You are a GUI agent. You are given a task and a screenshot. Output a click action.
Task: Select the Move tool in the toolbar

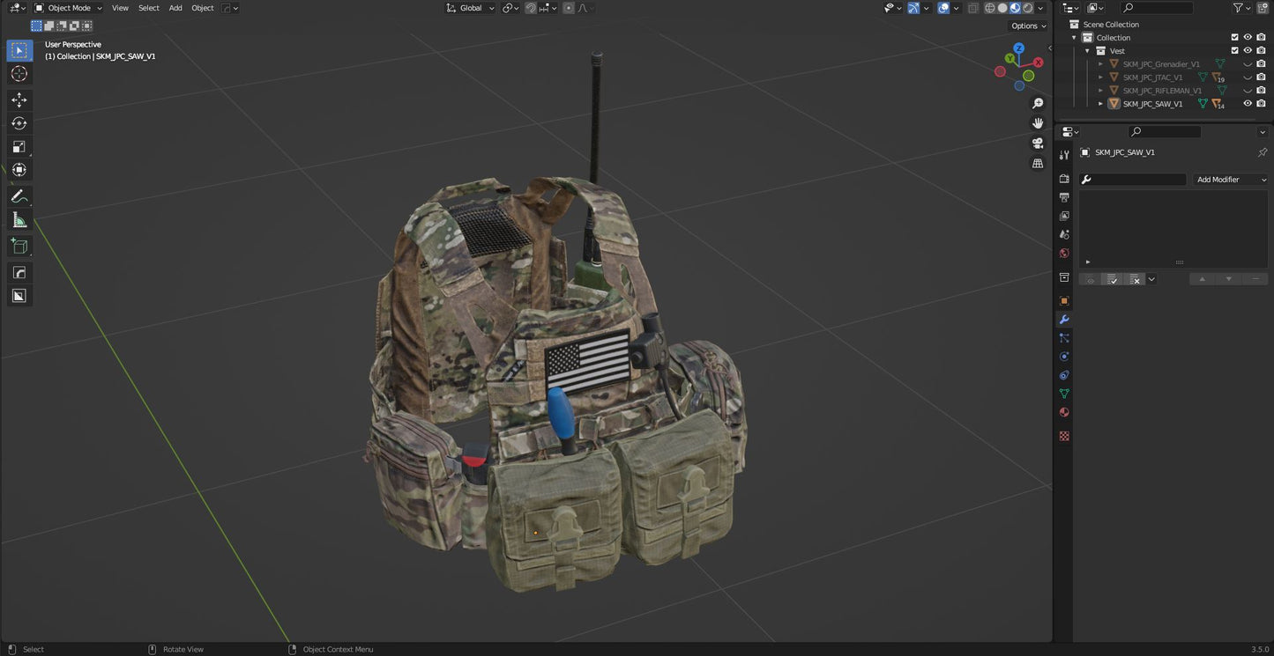[x=19, y=100]
